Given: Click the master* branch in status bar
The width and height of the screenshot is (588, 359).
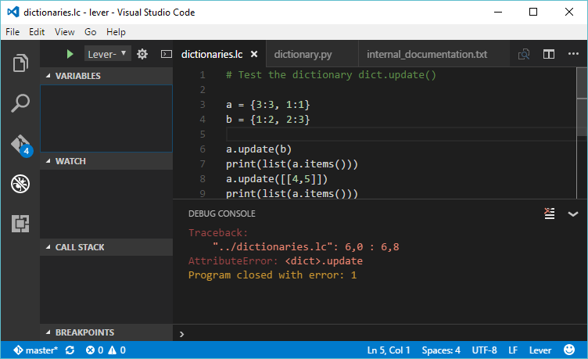Looking at the screenshot, I should click(36, 350).
